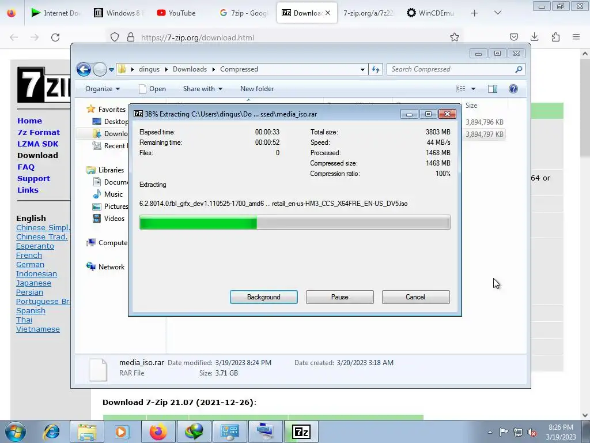Choose the German language link
The image size is (590, 443).
click(30, 264)
